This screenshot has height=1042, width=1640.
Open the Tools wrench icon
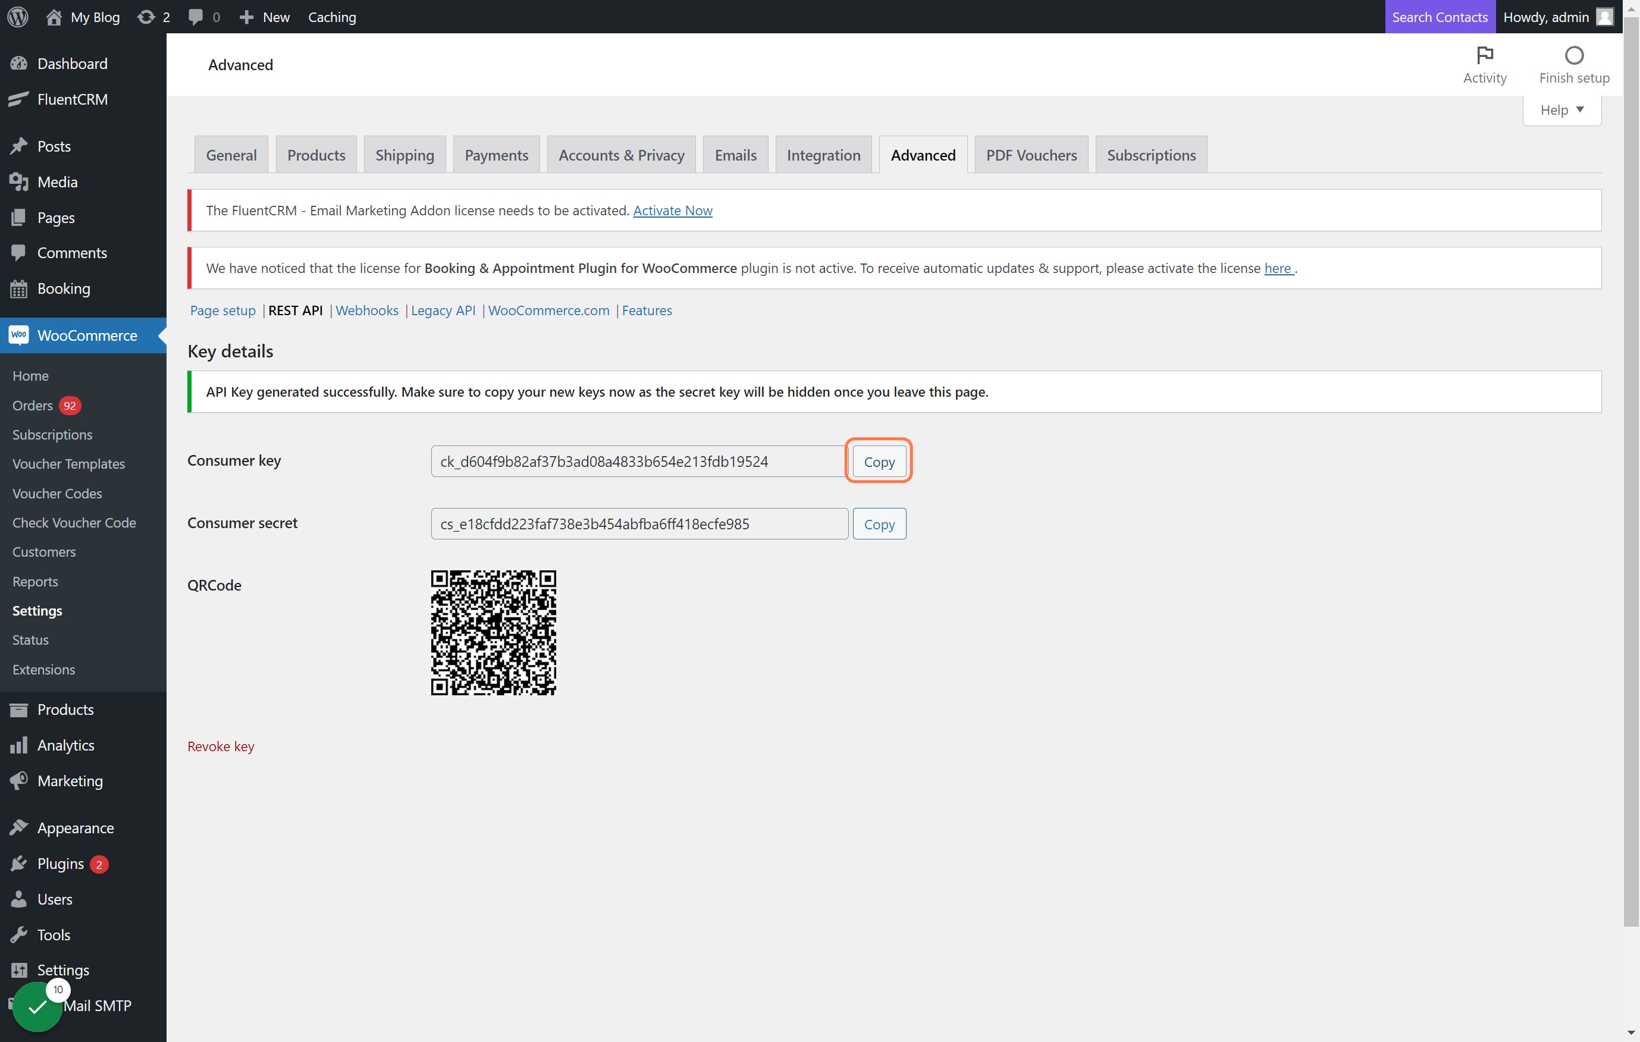coord(19,934)
